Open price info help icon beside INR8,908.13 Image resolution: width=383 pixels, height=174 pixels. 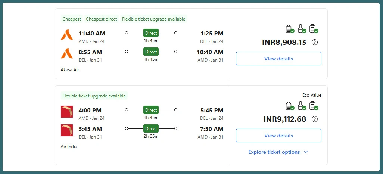[x=315, y=42]
